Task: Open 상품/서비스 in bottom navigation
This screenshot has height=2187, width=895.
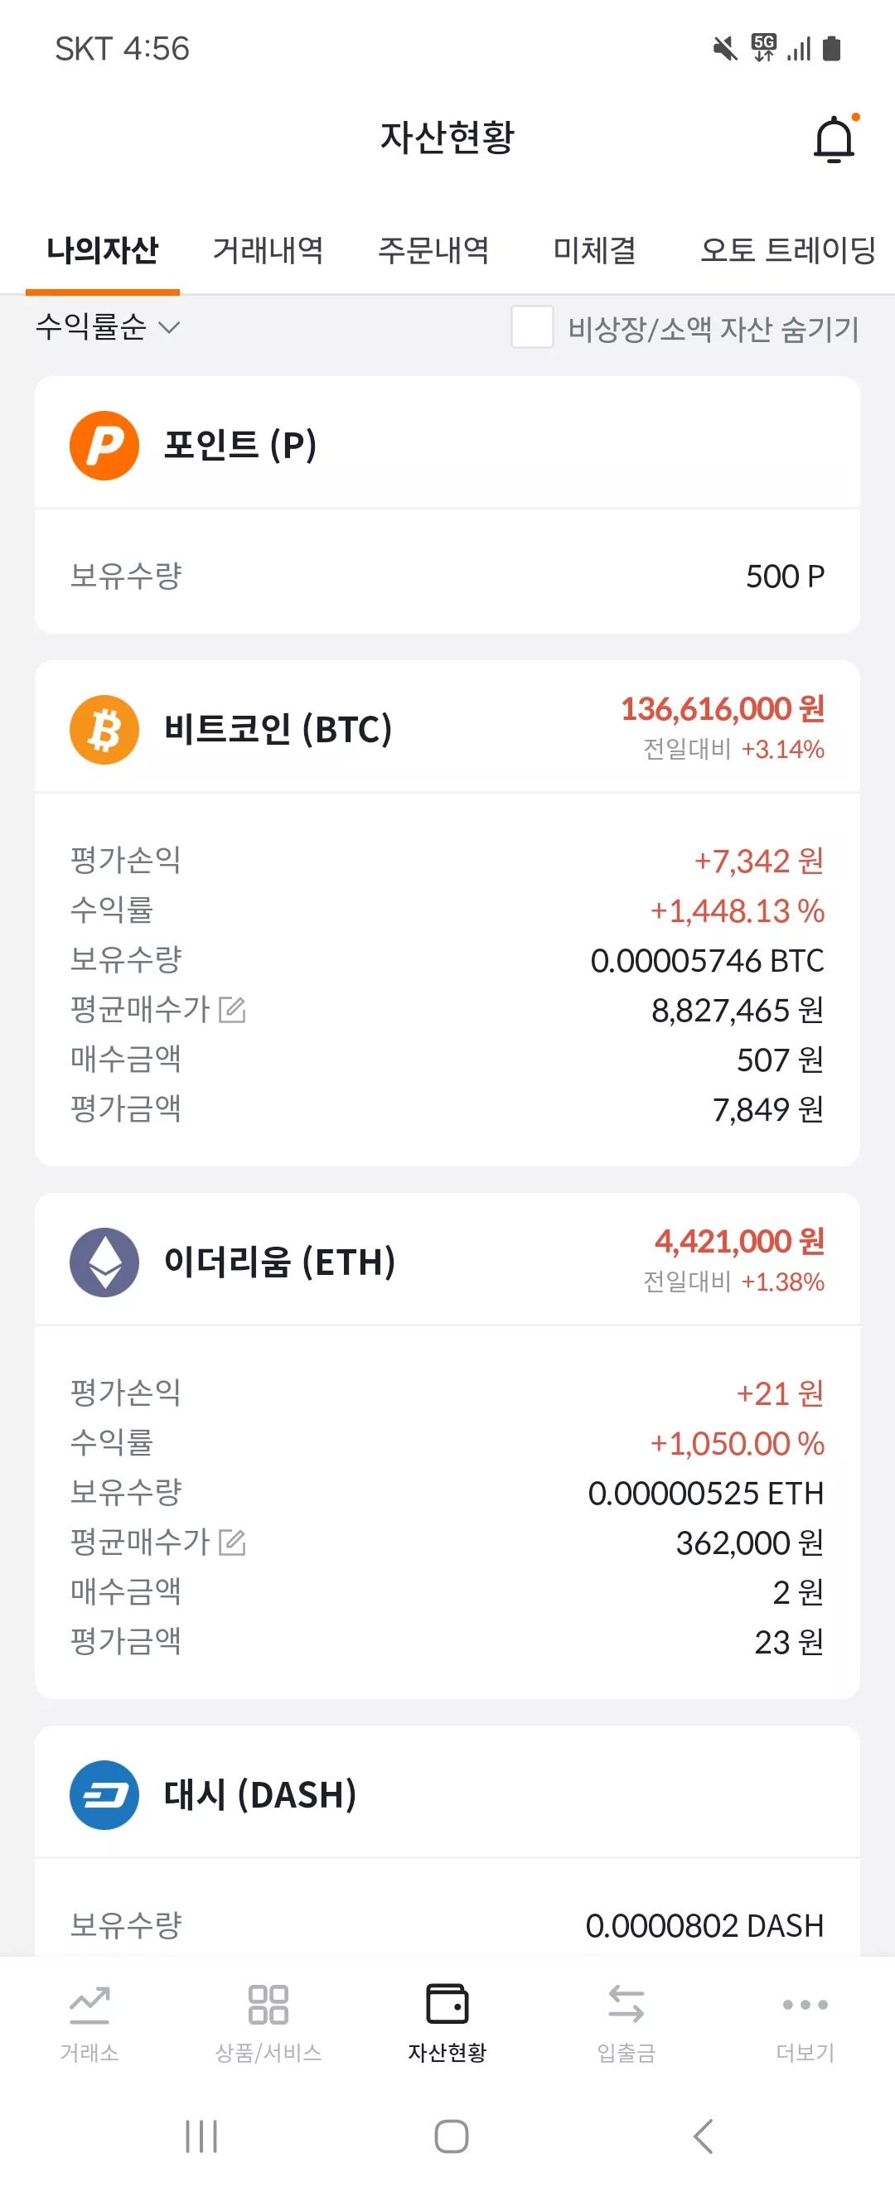Action: (268, 2023)
